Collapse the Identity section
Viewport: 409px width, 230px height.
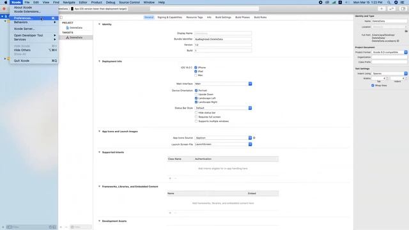coord(100,24)
